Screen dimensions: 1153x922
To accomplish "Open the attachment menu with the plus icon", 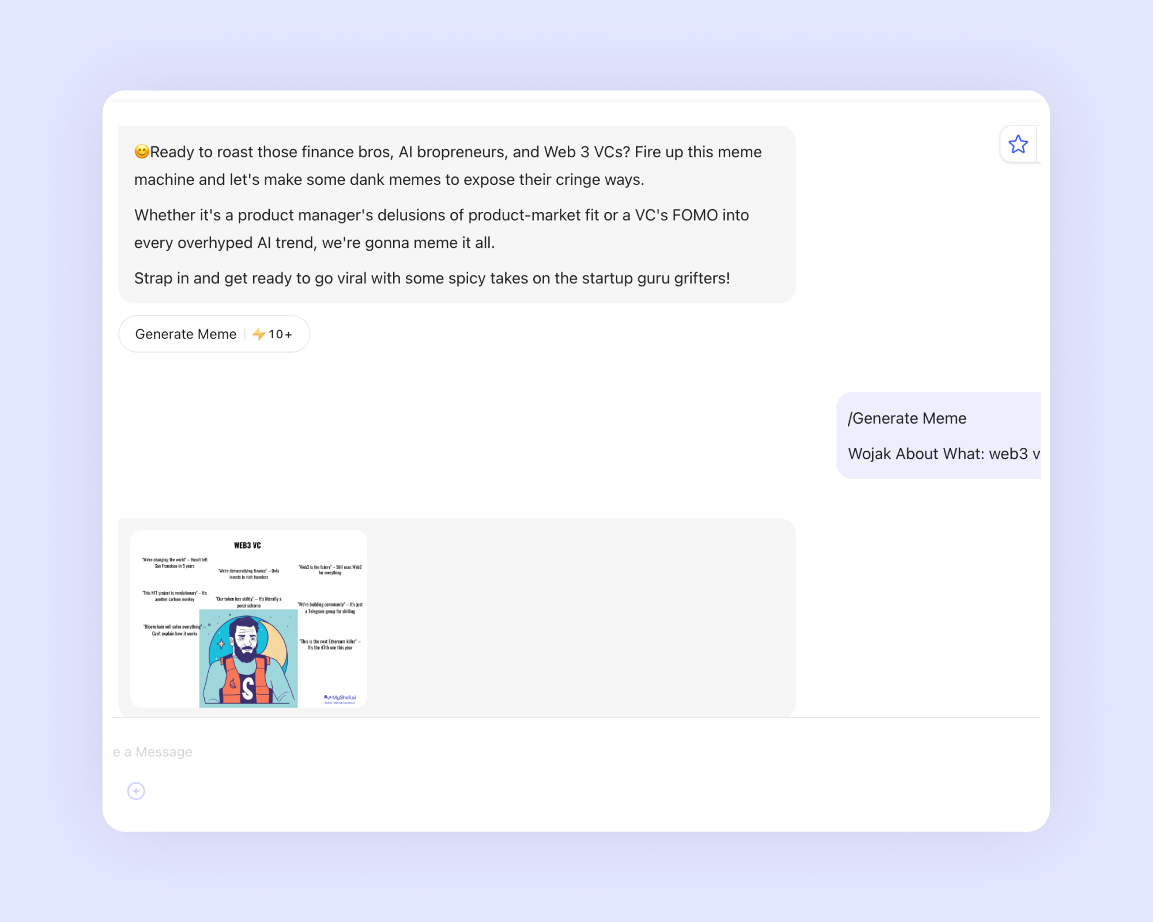I will pos(135,791).
